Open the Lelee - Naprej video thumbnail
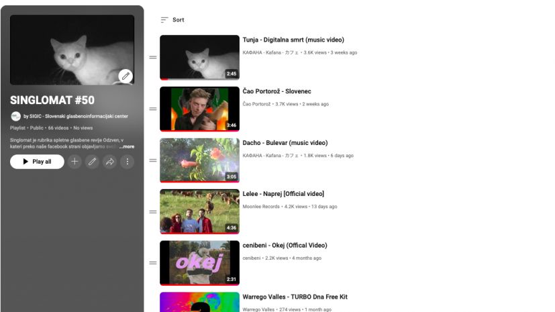Image resolution: width=555 pixels, height=312 pixels. click(x=199, y=211)
